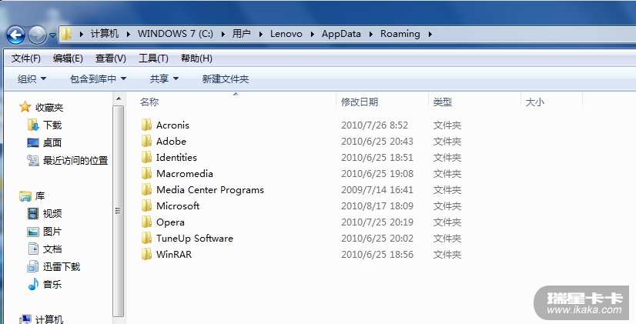Click the TuneUp Software folder icon

click(146, 239)
